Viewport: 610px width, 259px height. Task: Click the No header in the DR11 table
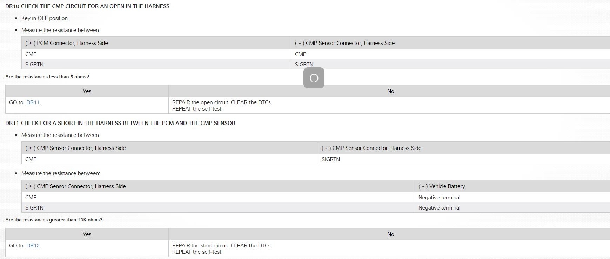coord(390,234)
